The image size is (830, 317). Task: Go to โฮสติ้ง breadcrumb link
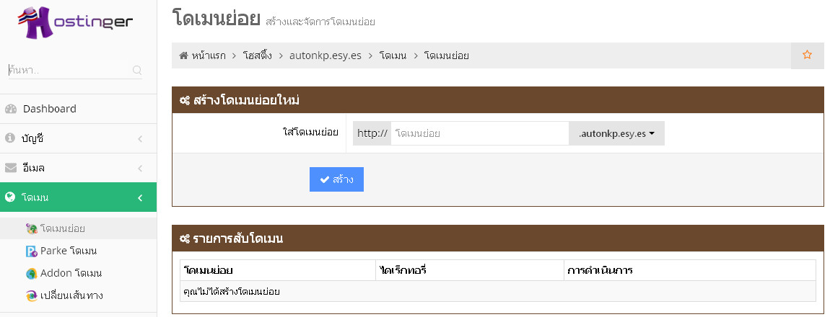pyautogui.click(x=261, y=55)
